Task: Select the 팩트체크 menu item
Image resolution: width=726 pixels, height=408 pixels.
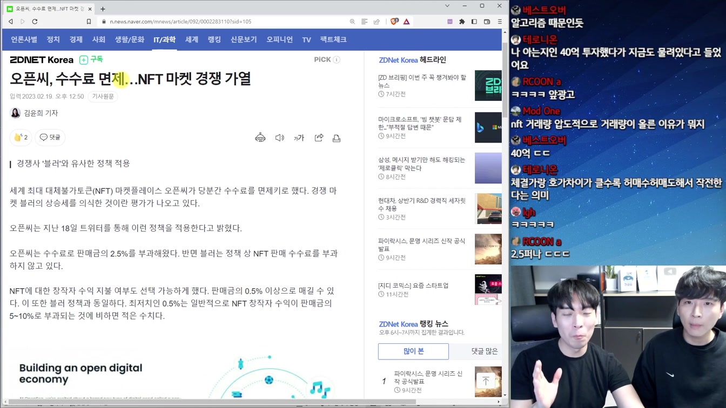Action: click(x=333, y=39)
